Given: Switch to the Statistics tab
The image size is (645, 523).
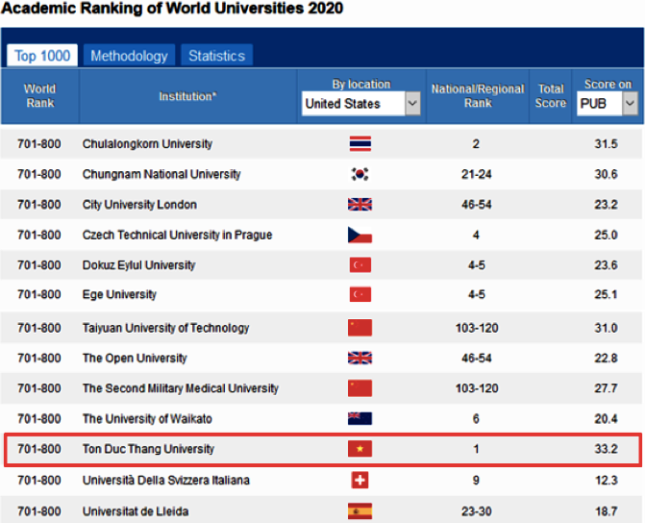Looking at the screenshot, I should [216, 56].
